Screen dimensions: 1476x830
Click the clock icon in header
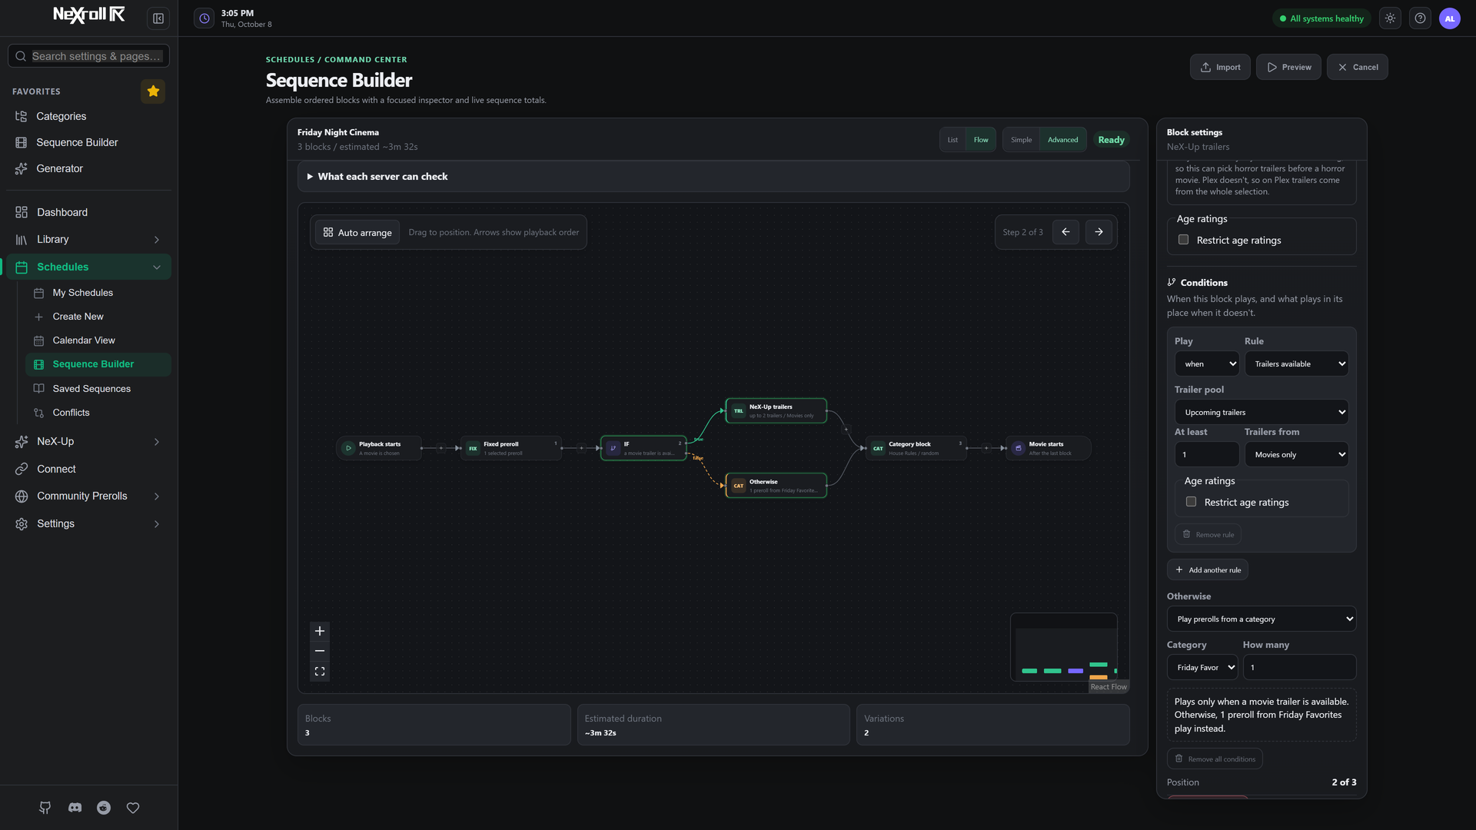click(204, 18)
